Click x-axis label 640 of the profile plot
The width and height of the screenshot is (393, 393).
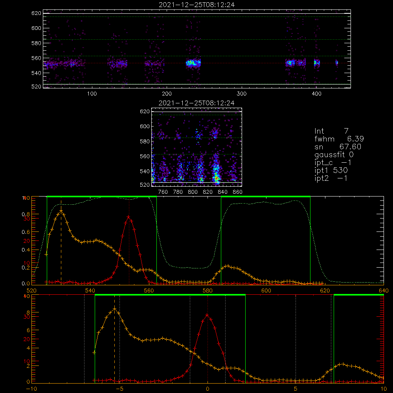[384, 290]
